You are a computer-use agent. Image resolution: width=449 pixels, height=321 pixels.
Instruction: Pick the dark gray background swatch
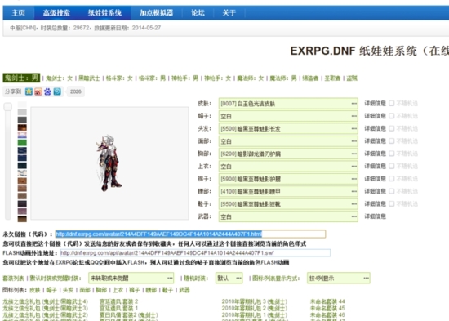tap(22, 119)
